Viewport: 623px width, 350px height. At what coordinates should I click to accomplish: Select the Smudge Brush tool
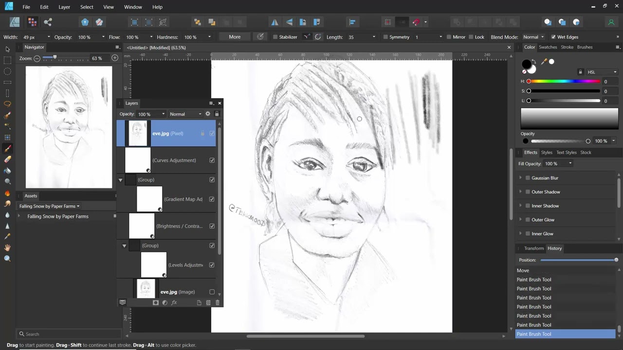pyautogui.click(x=7, y=204)
